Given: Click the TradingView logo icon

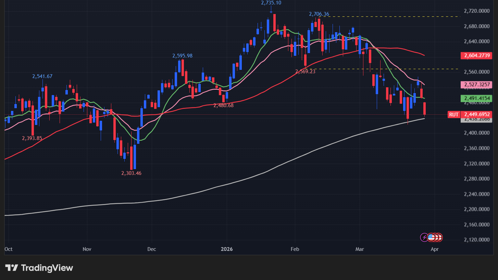Looking at the screenshot, I should [x=11, y=268].
